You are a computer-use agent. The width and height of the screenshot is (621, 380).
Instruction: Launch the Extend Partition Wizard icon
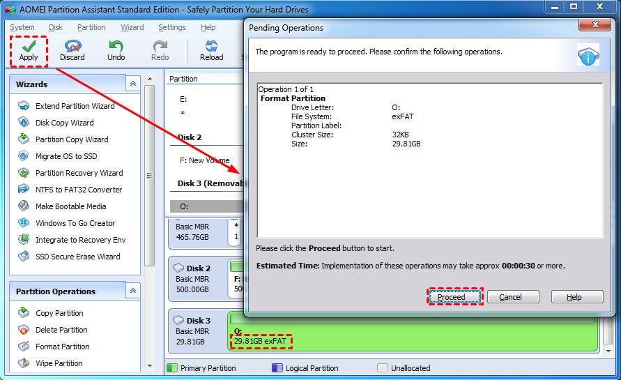coord(24,106)
